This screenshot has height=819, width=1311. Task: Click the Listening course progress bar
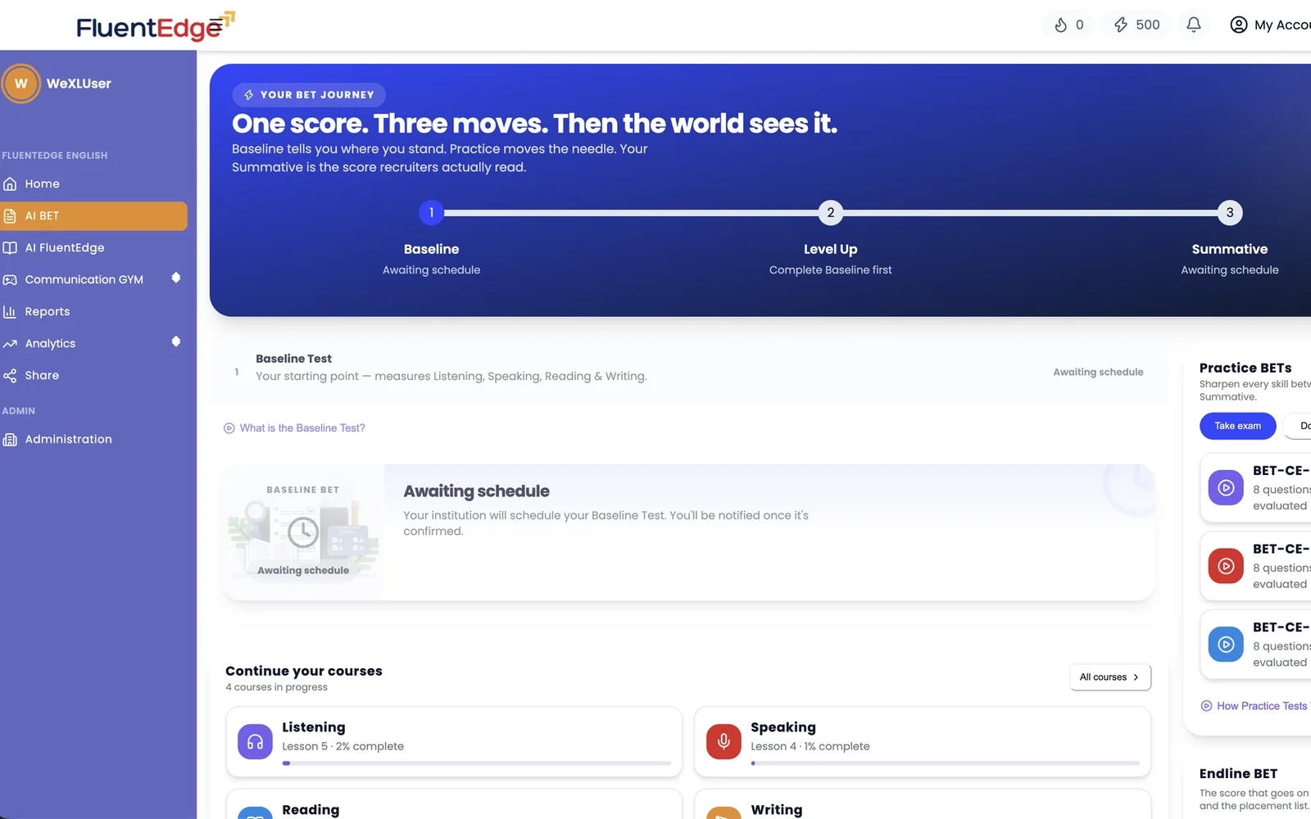click(x=477, y=763)
